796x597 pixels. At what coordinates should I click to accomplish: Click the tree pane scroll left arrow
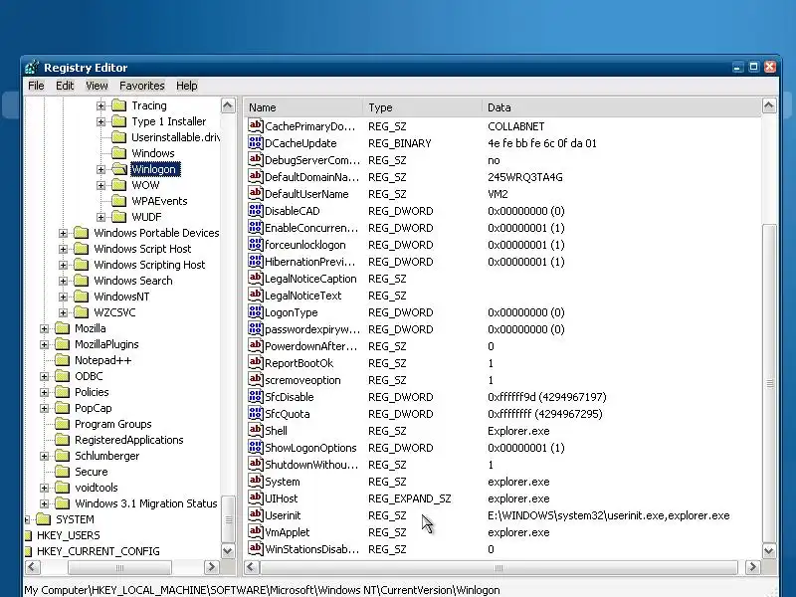pos(33,566)
